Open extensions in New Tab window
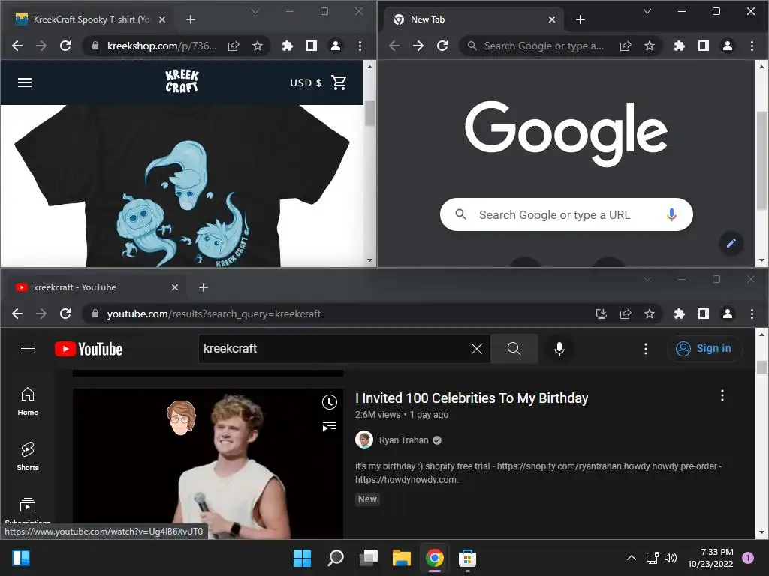The width and height of the screenshot is (769, 576). pos(679,46)
